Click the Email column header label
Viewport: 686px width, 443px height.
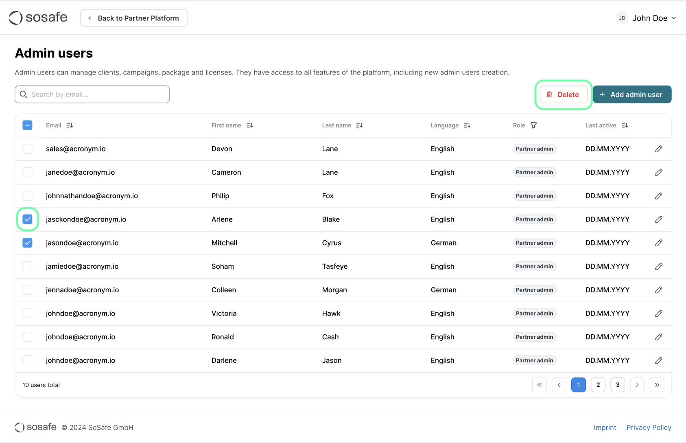coord(54,125)
